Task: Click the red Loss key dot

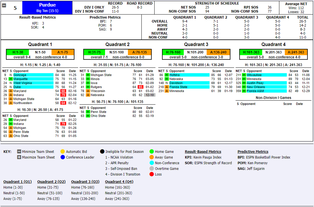Action: [x=152, y=174]
